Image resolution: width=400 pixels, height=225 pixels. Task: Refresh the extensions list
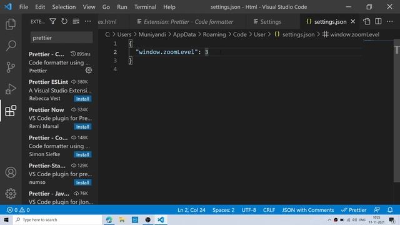(x=64, y=21)
